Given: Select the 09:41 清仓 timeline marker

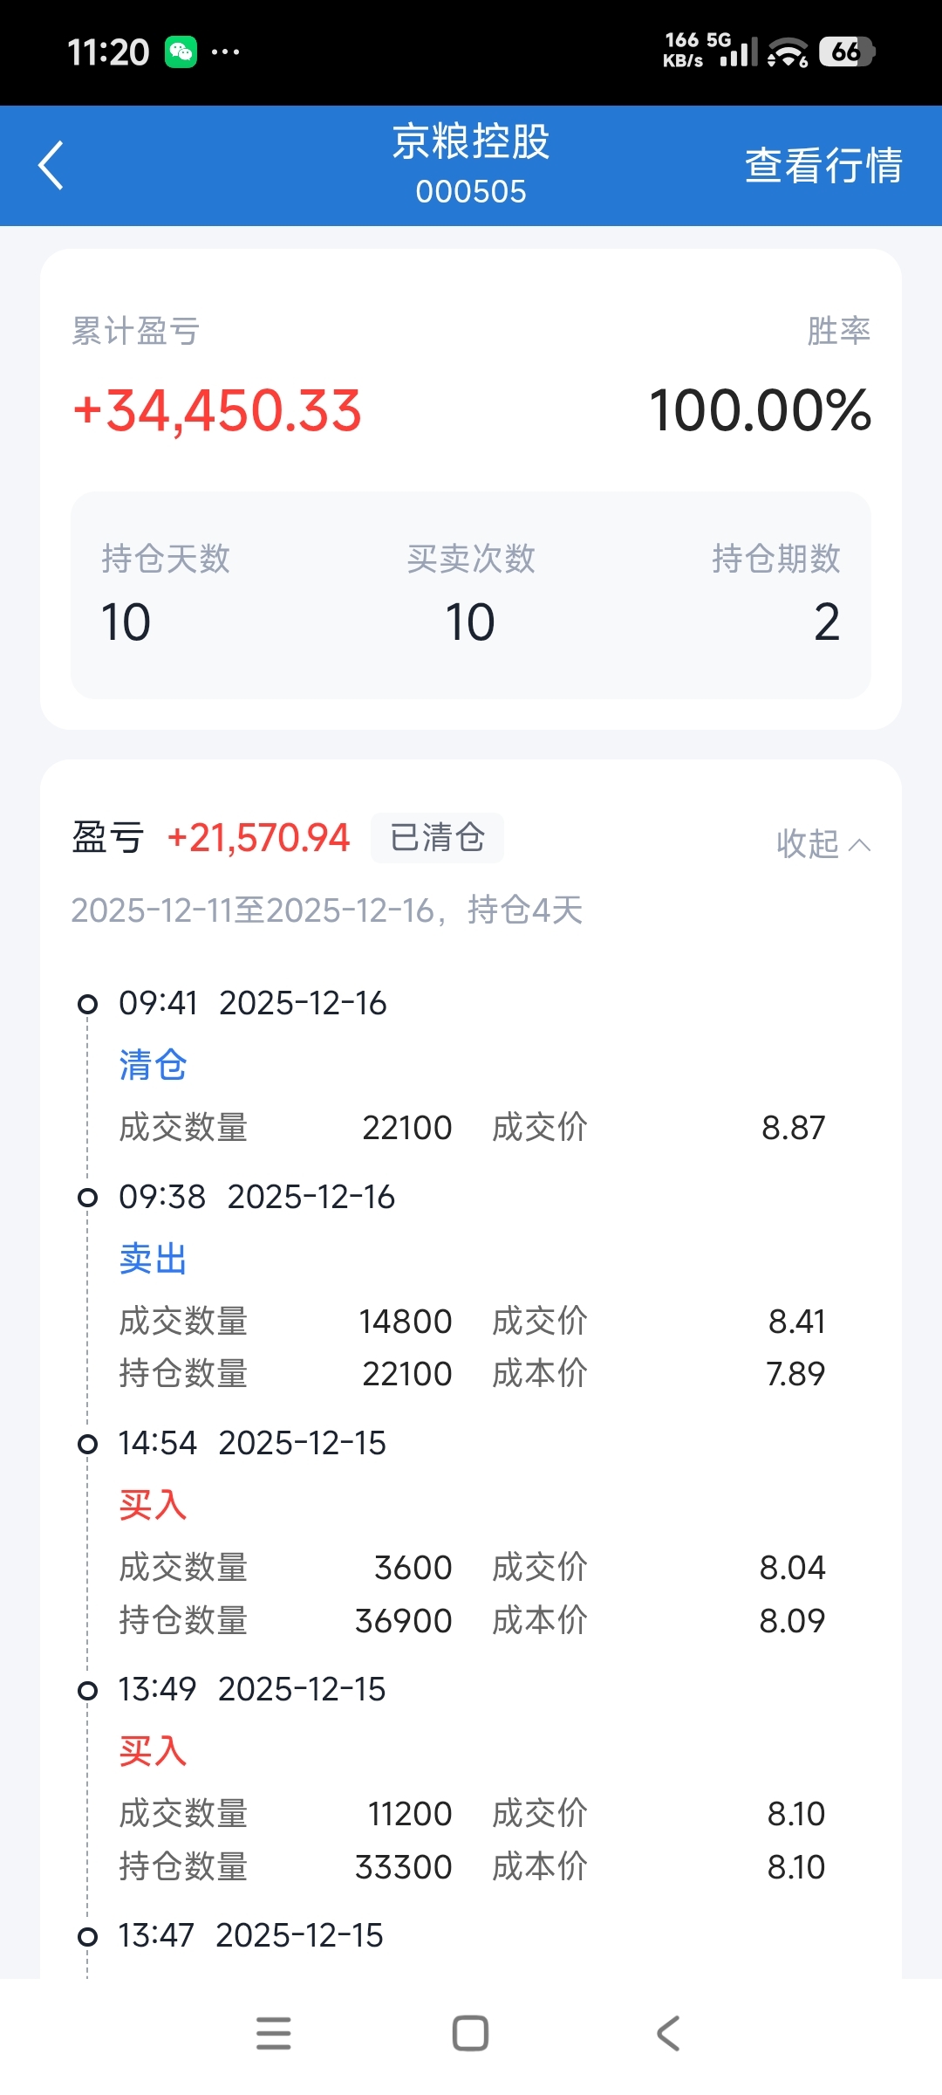Looking at the screenshot, I should (87, 1004).
